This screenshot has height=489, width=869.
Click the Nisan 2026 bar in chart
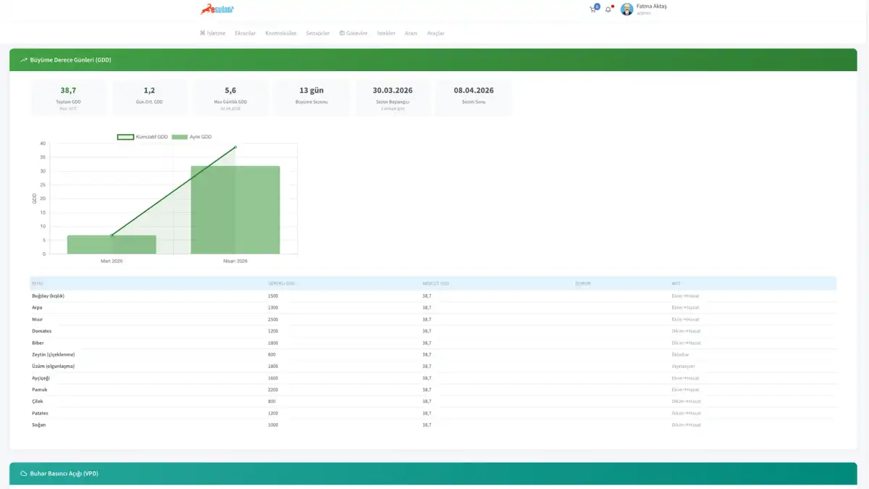click(x=235, y=210)
